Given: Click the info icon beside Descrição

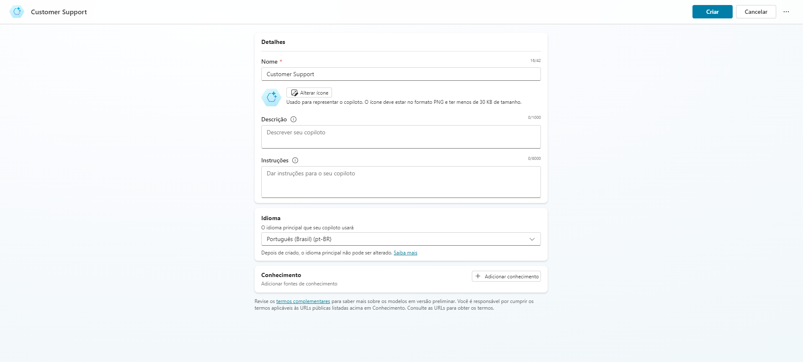Looking at the screenshot, I should (293, 119).
